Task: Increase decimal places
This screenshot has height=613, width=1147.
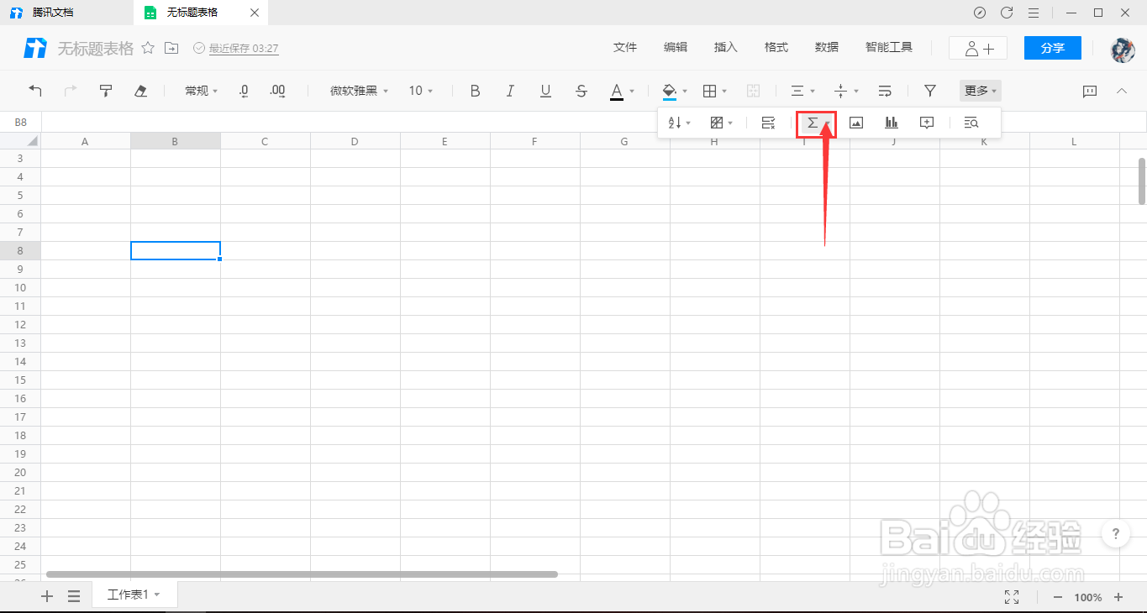Action: point(277,91)
